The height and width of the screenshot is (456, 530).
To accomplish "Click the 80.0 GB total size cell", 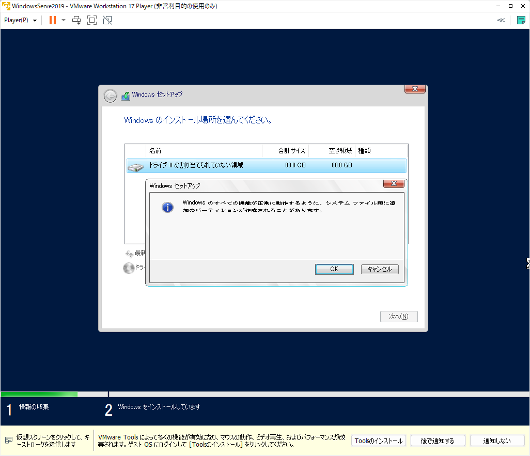I will (295, 165).
